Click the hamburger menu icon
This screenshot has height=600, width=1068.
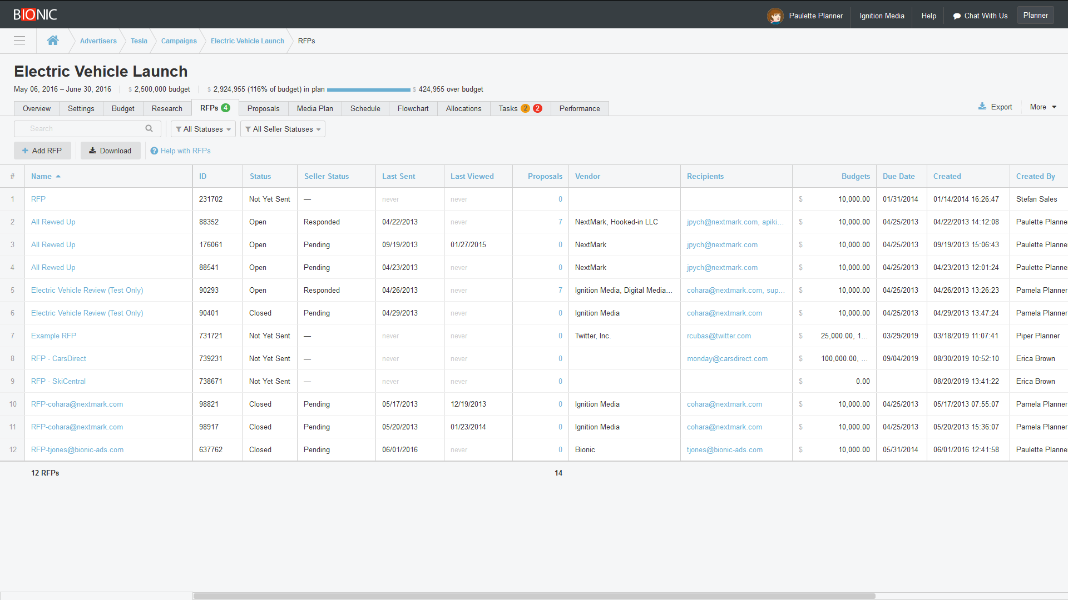[x=19, y=41]
